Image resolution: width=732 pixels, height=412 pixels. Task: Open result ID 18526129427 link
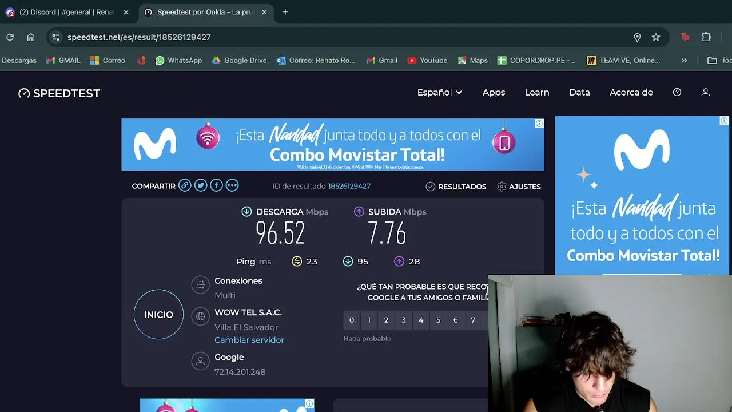349,186
